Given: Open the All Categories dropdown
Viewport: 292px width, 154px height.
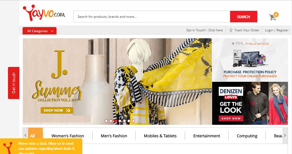Looking at the screenshot, I should click(x=39, y=31).
